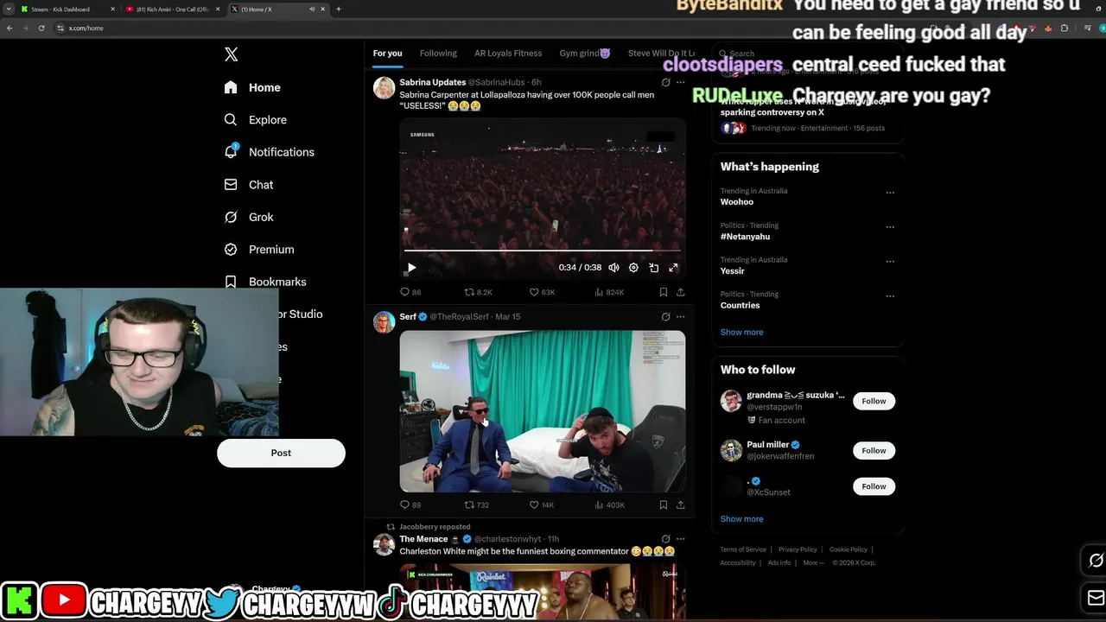Repost Sabrina Updates post
The image size is (1106, 622).
click(478, 292)
